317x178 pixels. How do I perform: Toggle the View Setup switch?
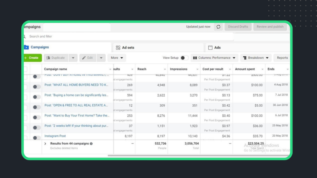click(x=184, y=58)
